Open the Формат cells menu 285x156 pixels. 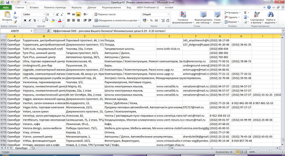[x=231, y=22]
